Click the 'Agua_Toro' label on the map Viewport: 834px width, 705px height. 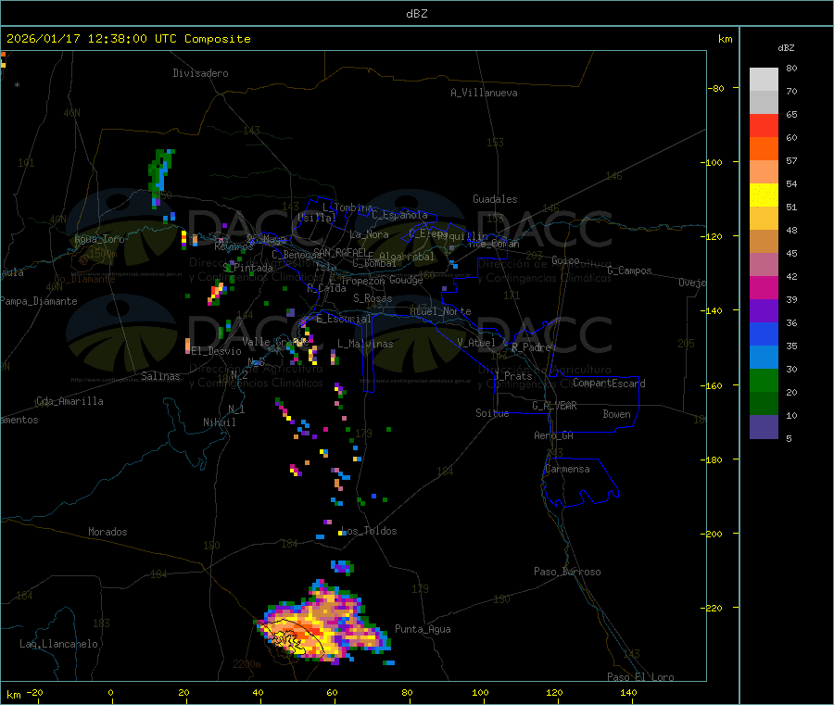99,239
